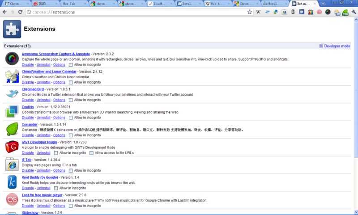The image size is (358, 215).
Task: Switch to the Weibo tab with Chinese title
Action: [x=45, y=4]
